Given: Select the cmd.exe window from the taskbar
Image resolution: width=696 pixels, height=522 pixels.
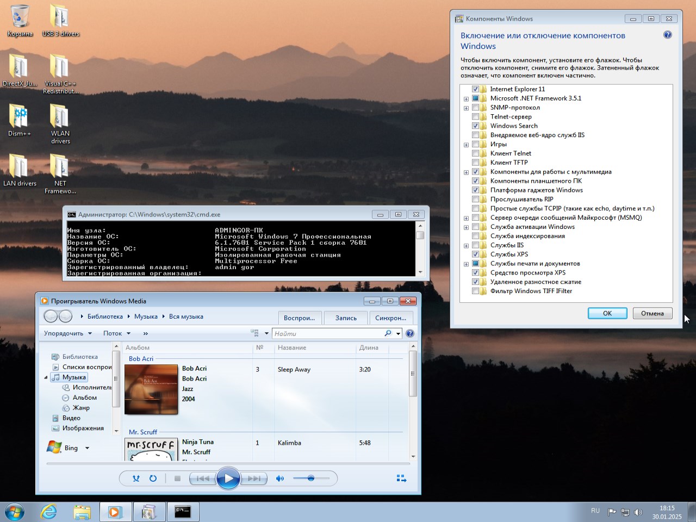Looking at the screenshot, I should [183, 511].
